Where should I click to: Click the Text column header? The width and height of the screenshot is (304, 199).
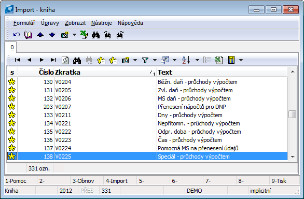click(x=222, y=72)
